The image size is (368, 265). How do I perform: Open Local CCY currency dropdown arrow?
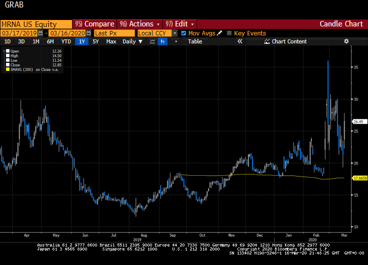[x=175, y=33]
